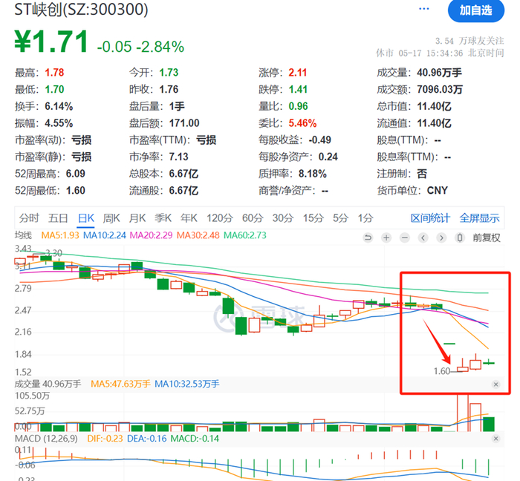
Task: Click the 市净率 7.13 value
Action: click(x=178, y=157)
